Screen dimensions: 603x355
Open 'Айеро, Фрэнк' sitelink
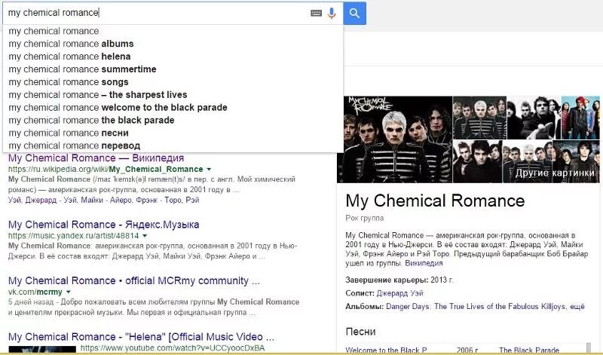(x=134, y=200)
